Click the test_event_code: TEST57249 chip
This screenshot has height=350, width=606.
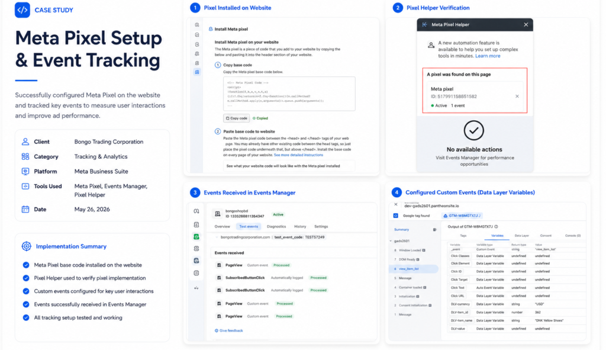click(299, 237)
